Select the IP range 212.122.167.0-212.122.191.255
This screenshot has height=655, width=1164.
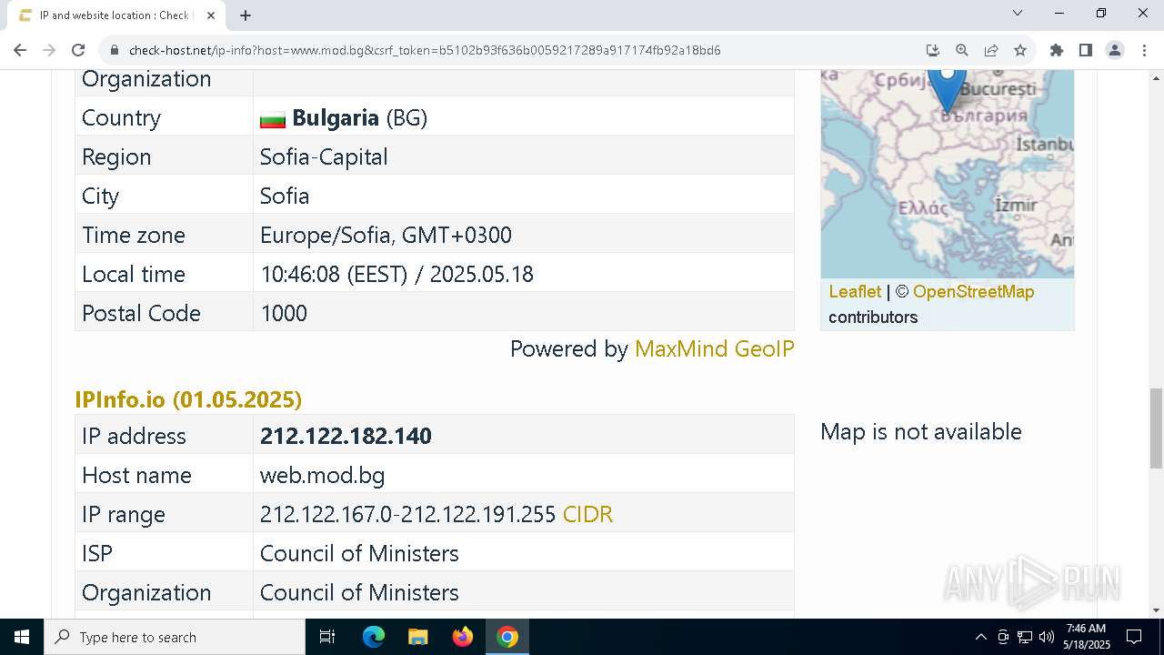pyautogui.click(x=407, y=514)
